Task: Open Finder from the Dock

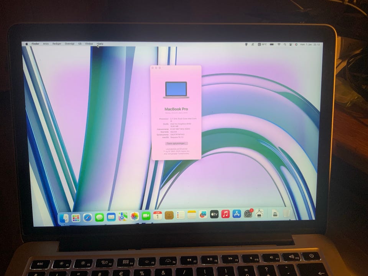Action: (x=64, y=218)
